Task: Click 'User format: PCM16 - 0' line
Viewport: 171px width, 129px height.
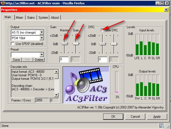Action: [x=26, y=75]
